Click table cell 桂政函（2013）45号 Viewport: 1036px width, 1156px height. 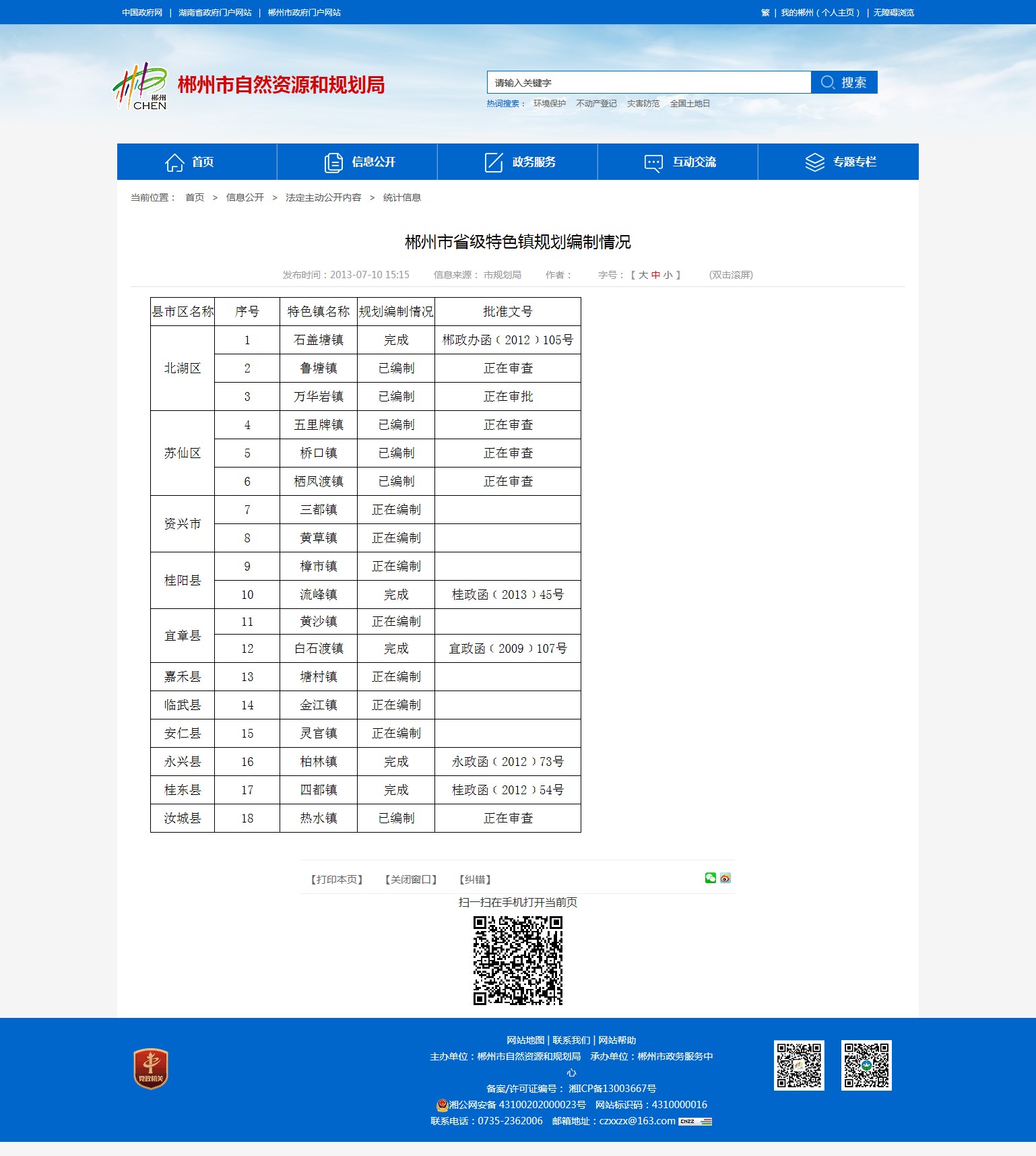tap(508, 595)
